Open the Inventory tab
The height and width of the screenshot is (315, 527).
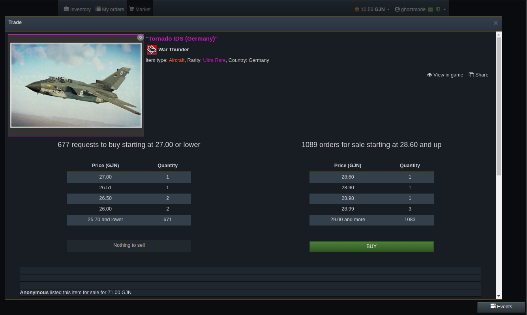point(77,9)
